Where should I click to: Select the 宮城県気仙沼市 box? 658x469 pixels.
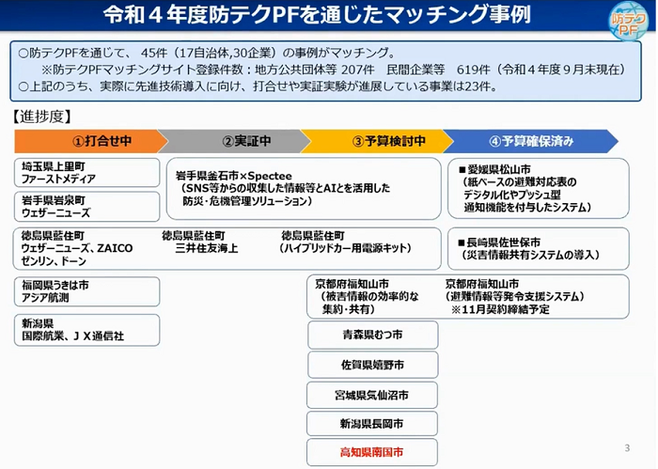click(x=372, y=395)
